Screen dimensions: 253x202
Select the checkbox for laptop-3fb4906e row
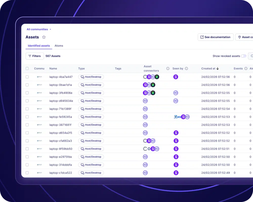(x=27, y=93)
